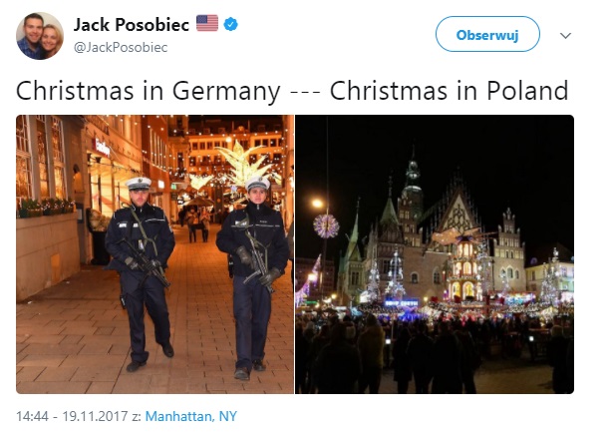This screenshot has width=611, height=437.
Task: Click the "Christmas in Poland" tweet text
Action: click(449, 91)
